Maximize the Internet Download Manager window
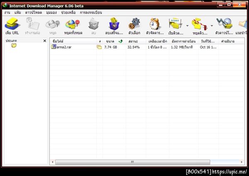The width and height of the screenshot is (249, 176). click(229, 5)
